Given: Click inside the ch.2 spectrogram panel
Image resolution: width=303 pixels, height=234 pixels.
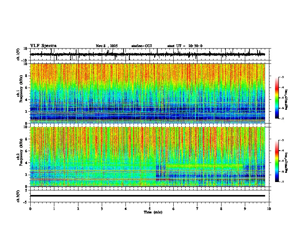Looking at the screenshot, I should (148, 157).
